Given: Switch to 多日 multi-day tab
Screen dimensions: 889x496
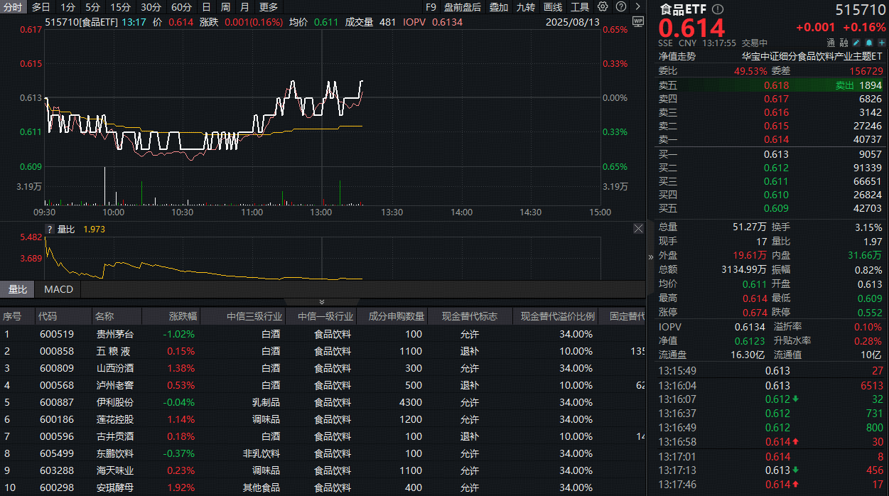Looking at the screenshot, I should pyautogui.click(x=41, y=7).
